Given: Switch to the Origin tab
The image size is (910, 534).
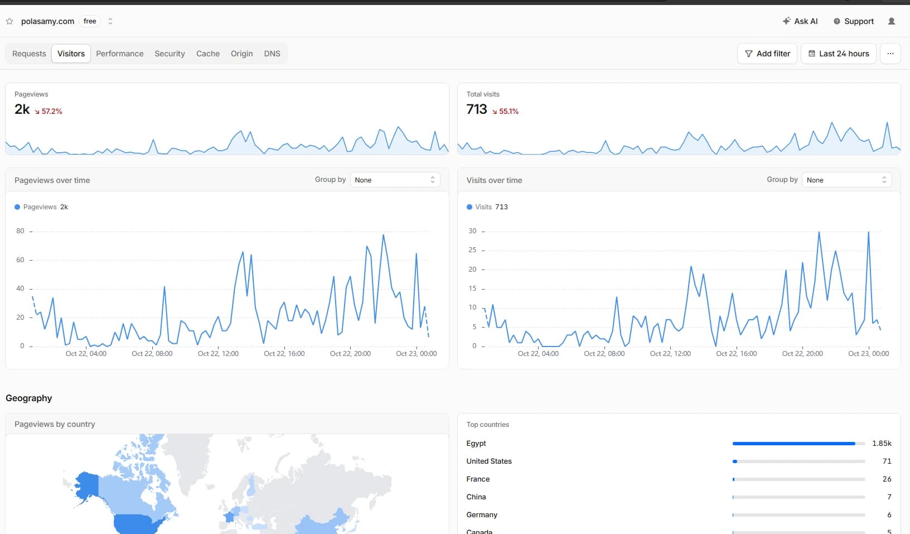Looking at the screenshot, I should pyautogui.click(x=241, y=54).
